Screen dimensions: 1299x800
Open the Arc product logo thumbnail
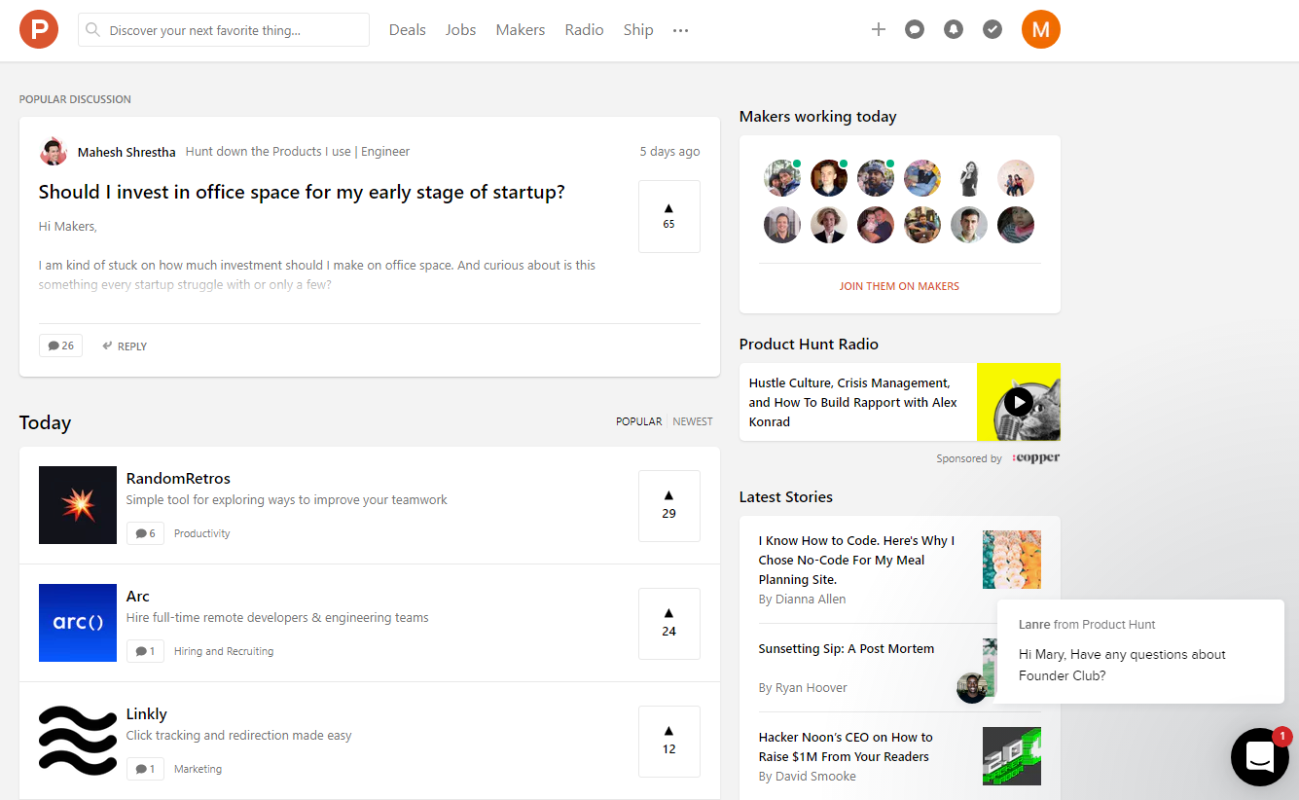78,623
